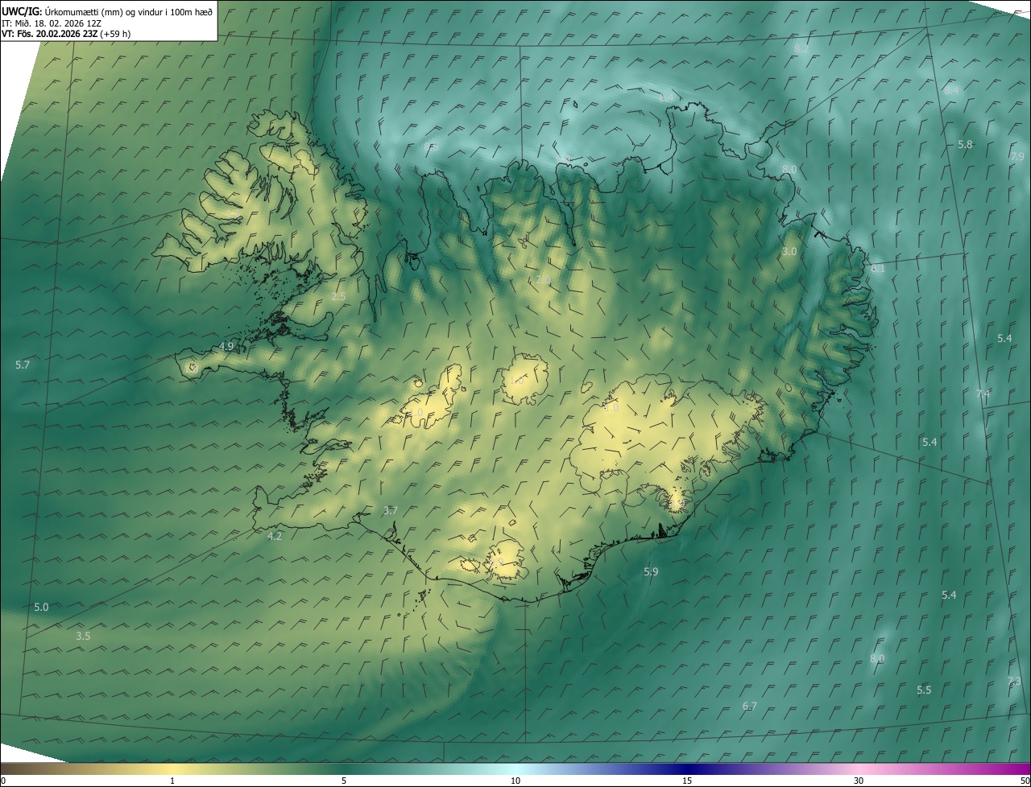The width and height of the screenshot is (1031, 787).
Task: Click the 6.7 value label on the map
Action: [x=750, y=706]
